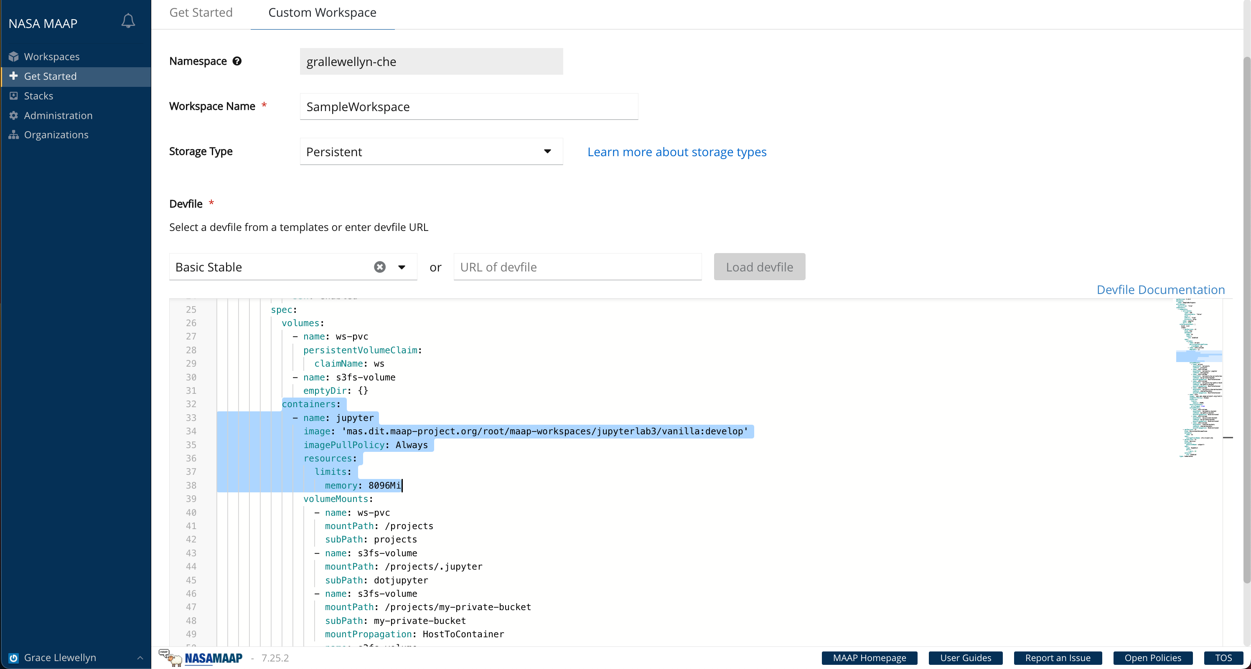Screen dimensions: 1251x669
Task: Click line 38 memory: 8096Mi
Action: point(363,486)
